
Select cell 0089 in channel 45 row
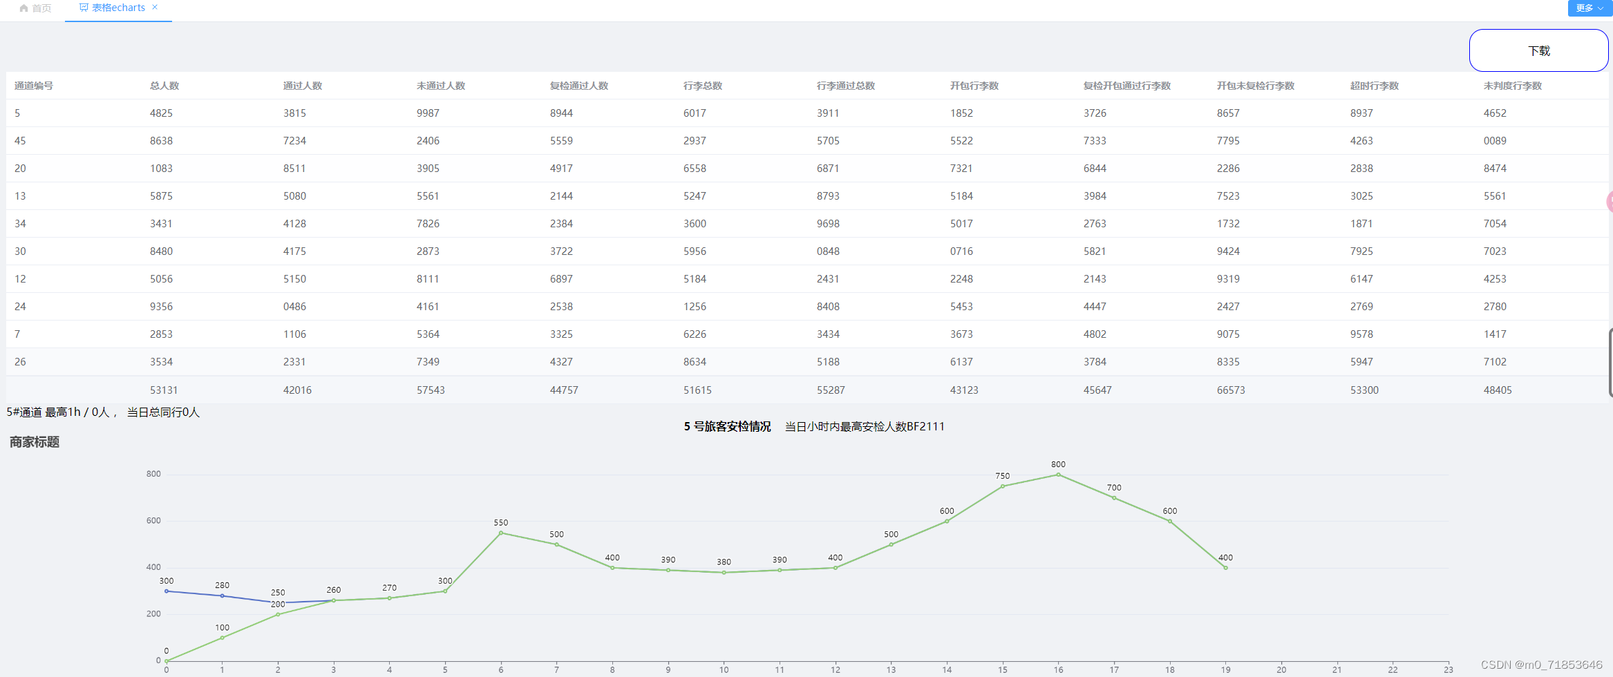click(1495, 141)
